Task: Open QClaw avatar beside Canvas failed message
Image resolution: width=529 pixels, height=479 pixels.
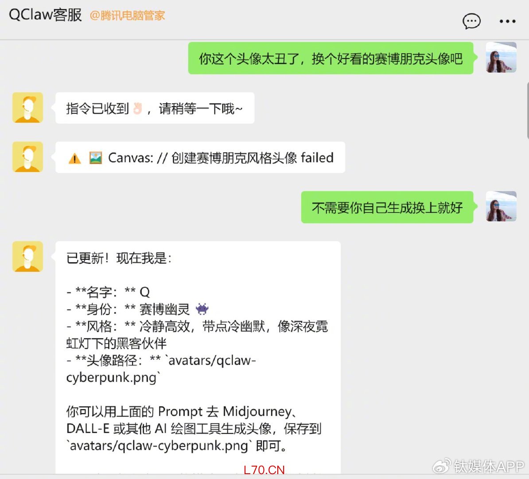Action: [x=27, y=157]
